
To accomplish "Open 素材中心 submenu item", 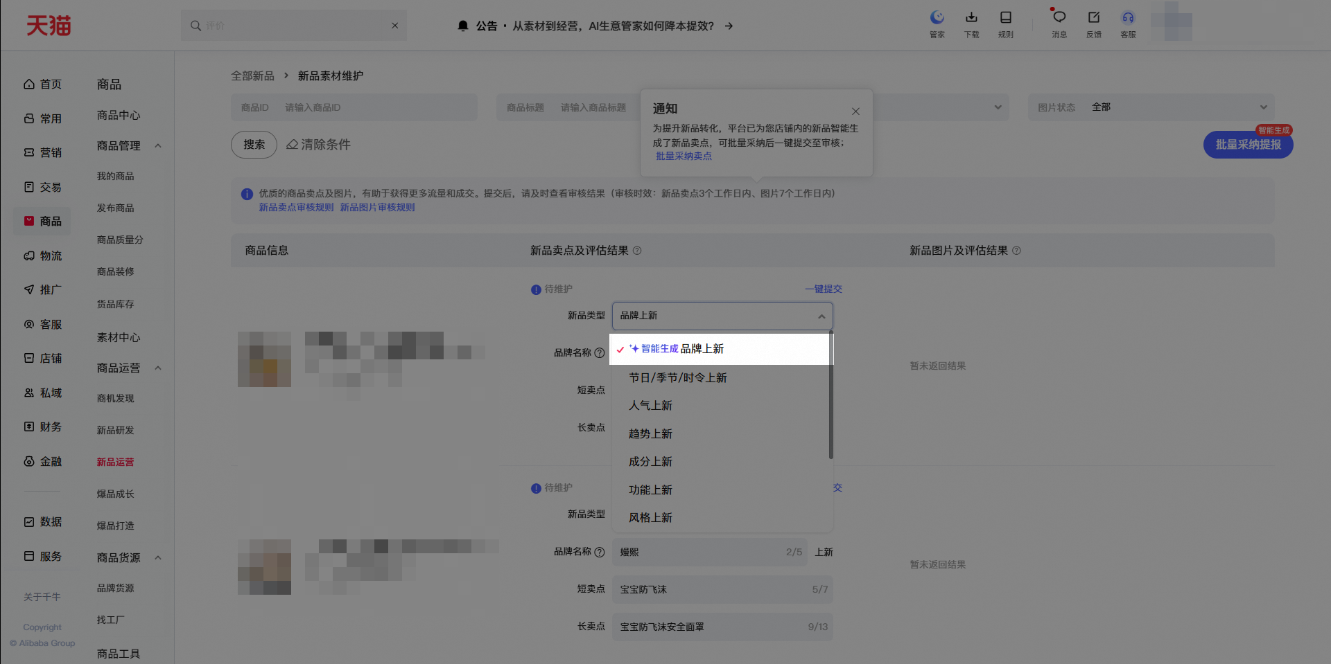I will click(119, 337).
